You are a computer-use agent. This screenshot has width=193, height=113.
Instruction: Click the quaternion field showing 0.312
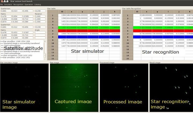(x=17, y=27)
